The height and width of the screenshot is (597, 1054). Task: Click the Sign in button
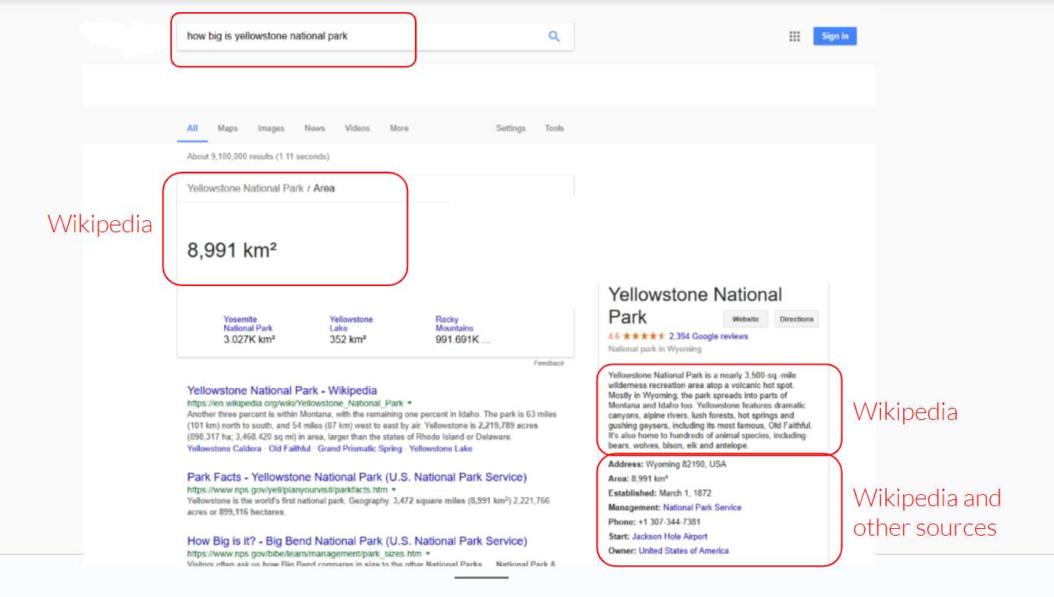(835, 36)
